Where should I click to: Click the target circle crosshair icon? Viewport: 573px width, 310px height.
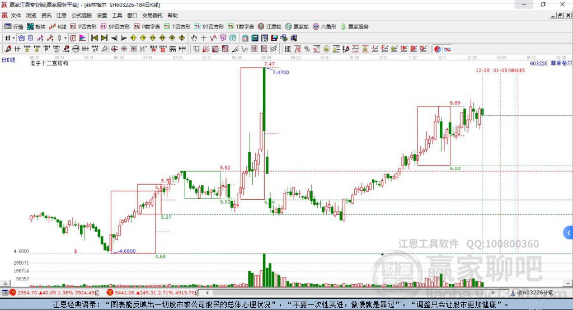pyautogui.click(x=114, y=49)
